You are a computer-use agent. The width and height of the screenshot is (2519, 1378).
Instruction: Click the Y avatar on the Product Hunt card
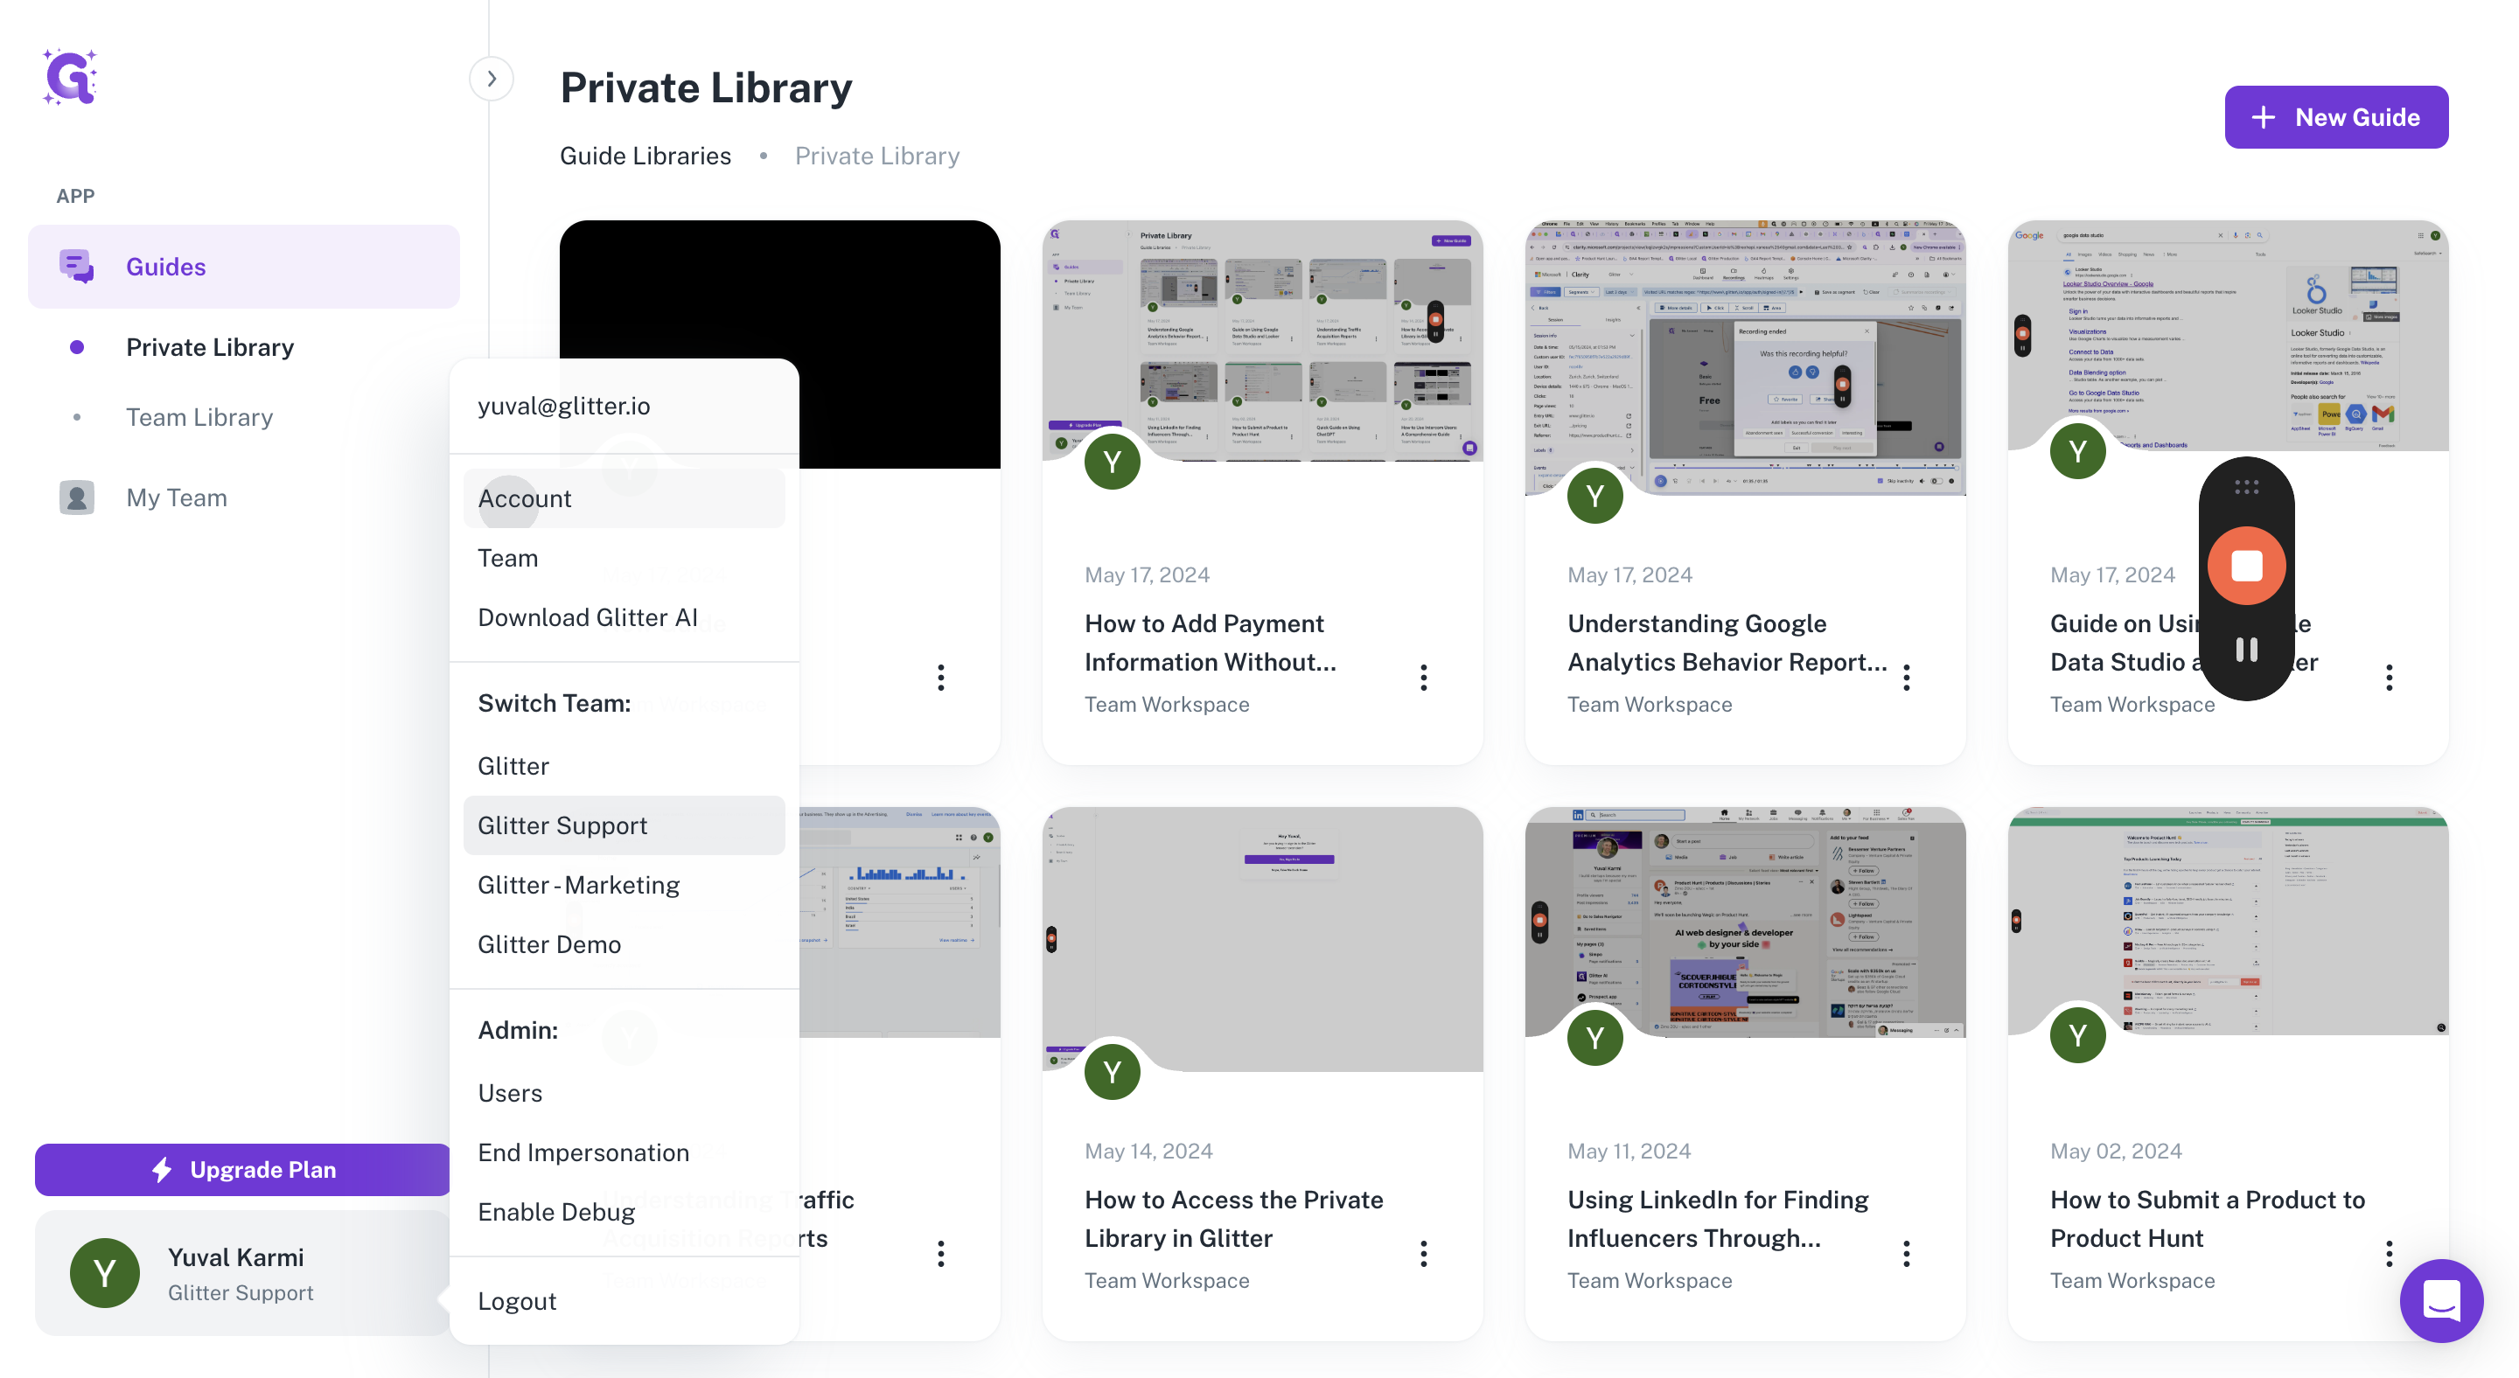2078,1035
